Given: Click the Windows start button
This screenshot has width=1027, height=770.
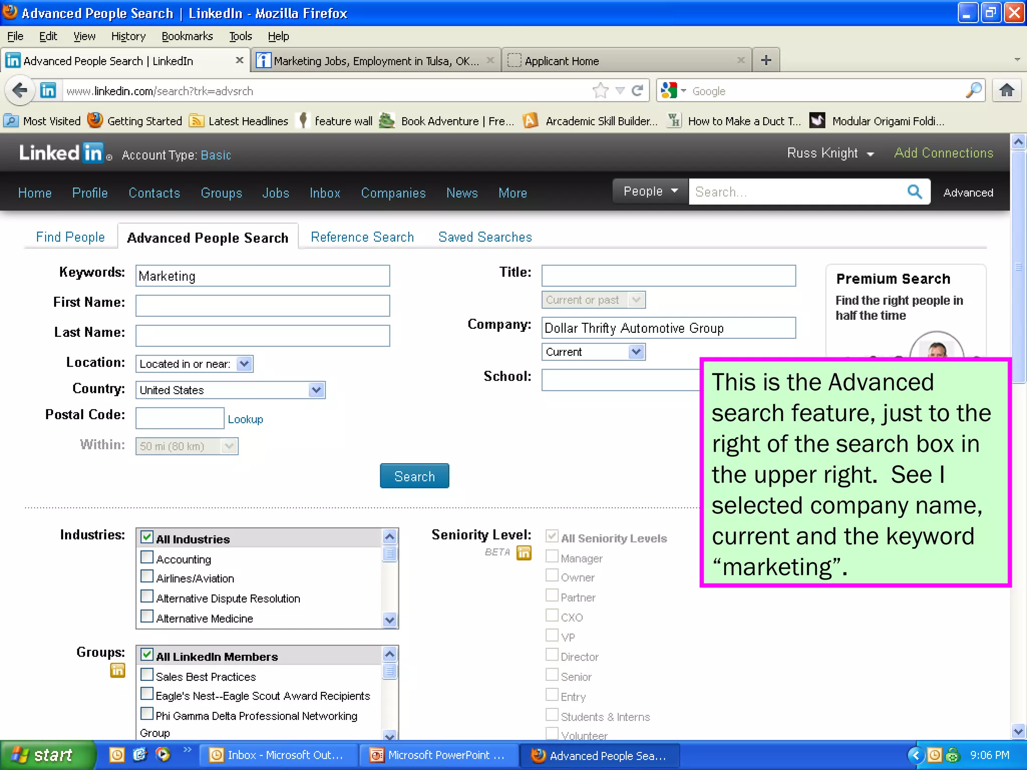Looking at the screenshot, I should [48, 755].
